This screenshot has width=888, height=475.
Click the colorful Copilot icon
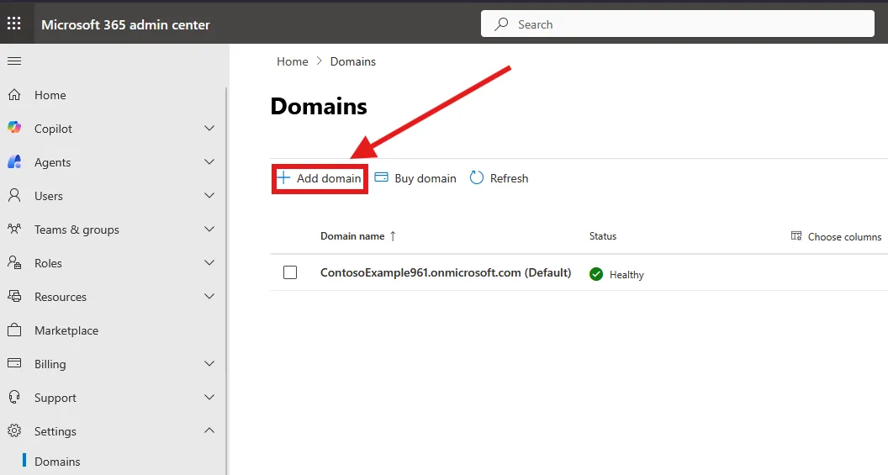coord(14,128)
